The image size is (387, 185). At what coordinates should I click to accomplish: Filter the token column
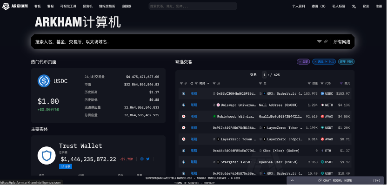322,84
